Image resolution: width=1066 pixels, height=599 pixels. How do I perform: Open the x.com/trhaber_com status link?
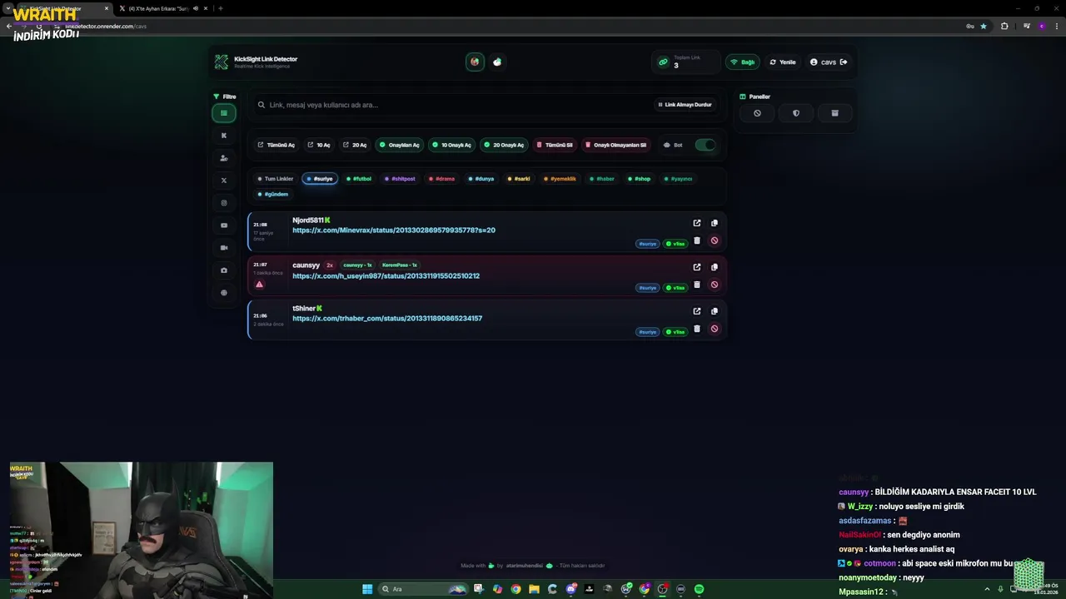pyautogui.click(x=387, y=319)
